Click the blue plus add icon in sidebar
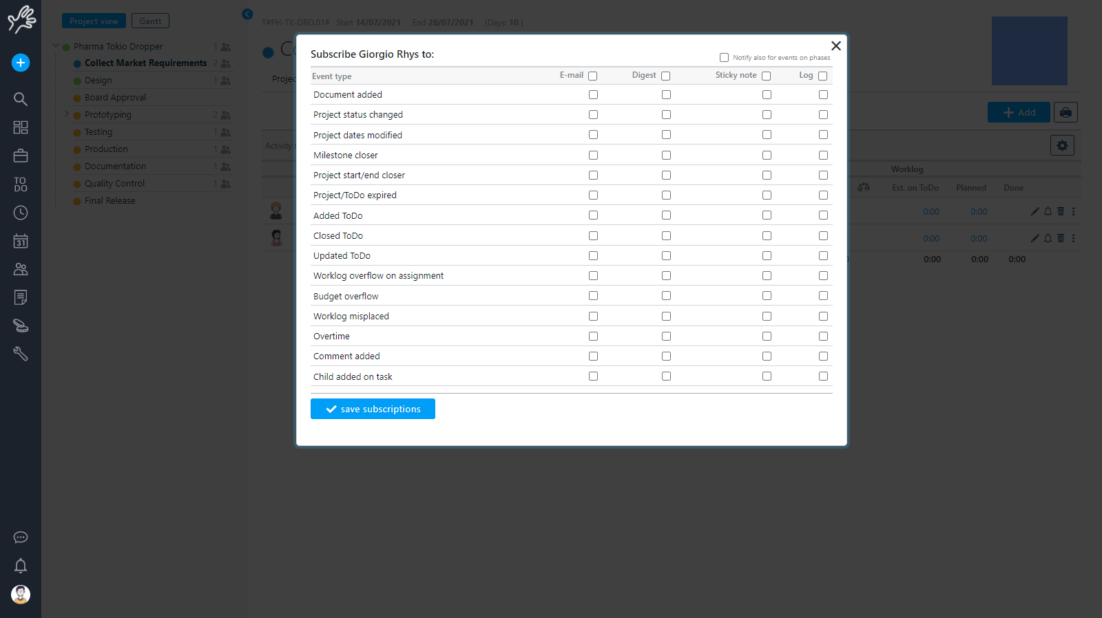The height and width of the screenshot is (618, 1102). tap(21, 63)
